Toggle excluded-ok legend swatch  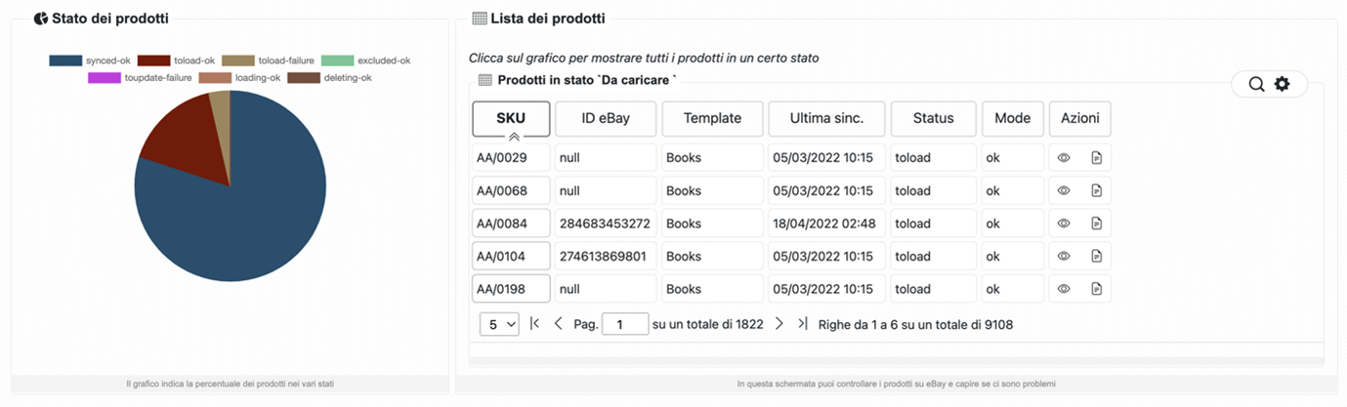pyautogui.click(x=337, y=61)
